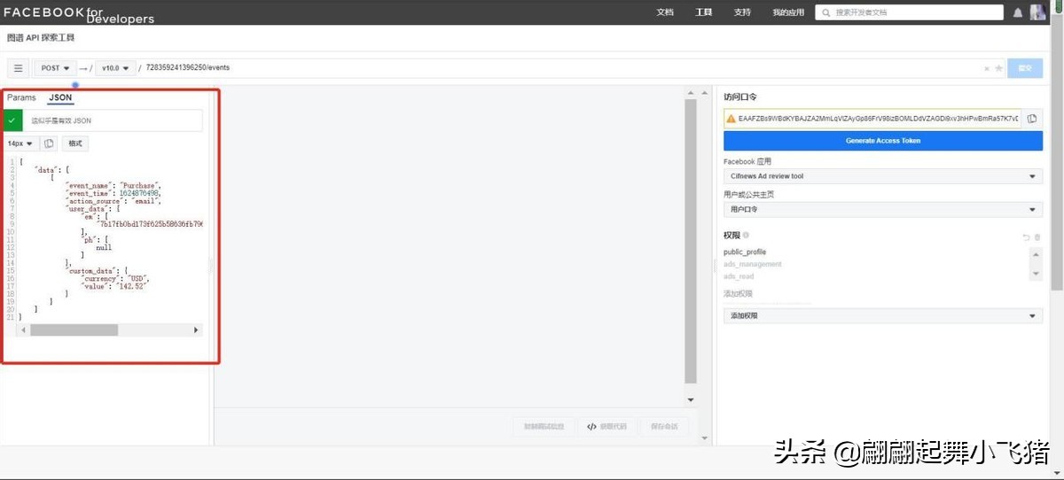Open 我的应用 in top navigation

(788, 12)
